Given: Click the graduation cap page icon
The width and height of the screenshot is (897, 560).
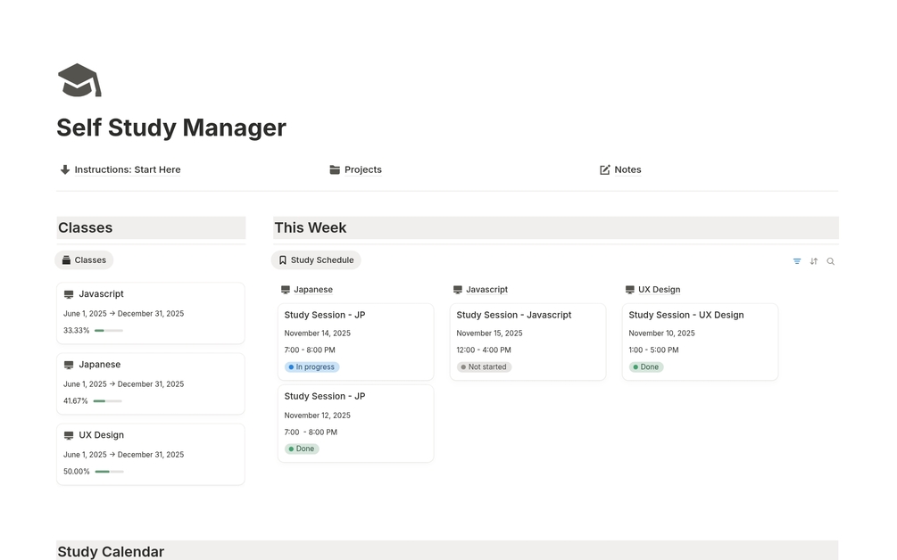Looking at the screenshot, I should pyautogui.click(x=79, y=80).
